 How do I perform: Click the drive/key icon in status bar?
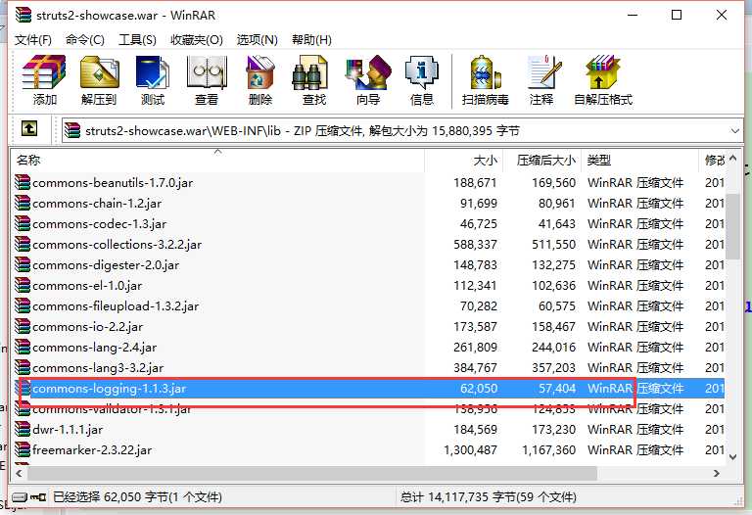(x=28, y=497)
